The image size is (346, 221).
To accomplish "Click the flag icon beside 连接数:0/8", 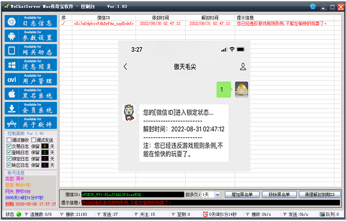I will coord(27,214).
